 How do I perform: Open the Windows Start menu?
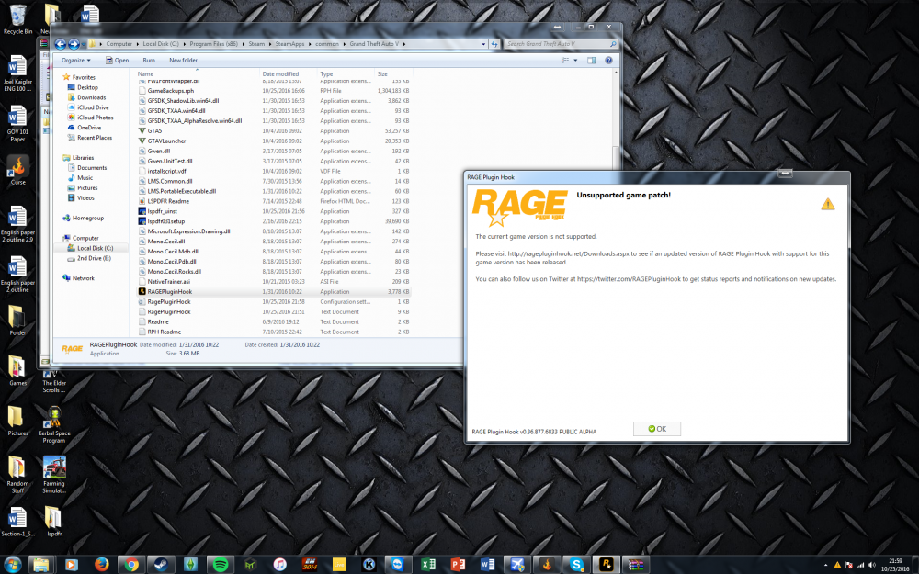pos(11,564)
